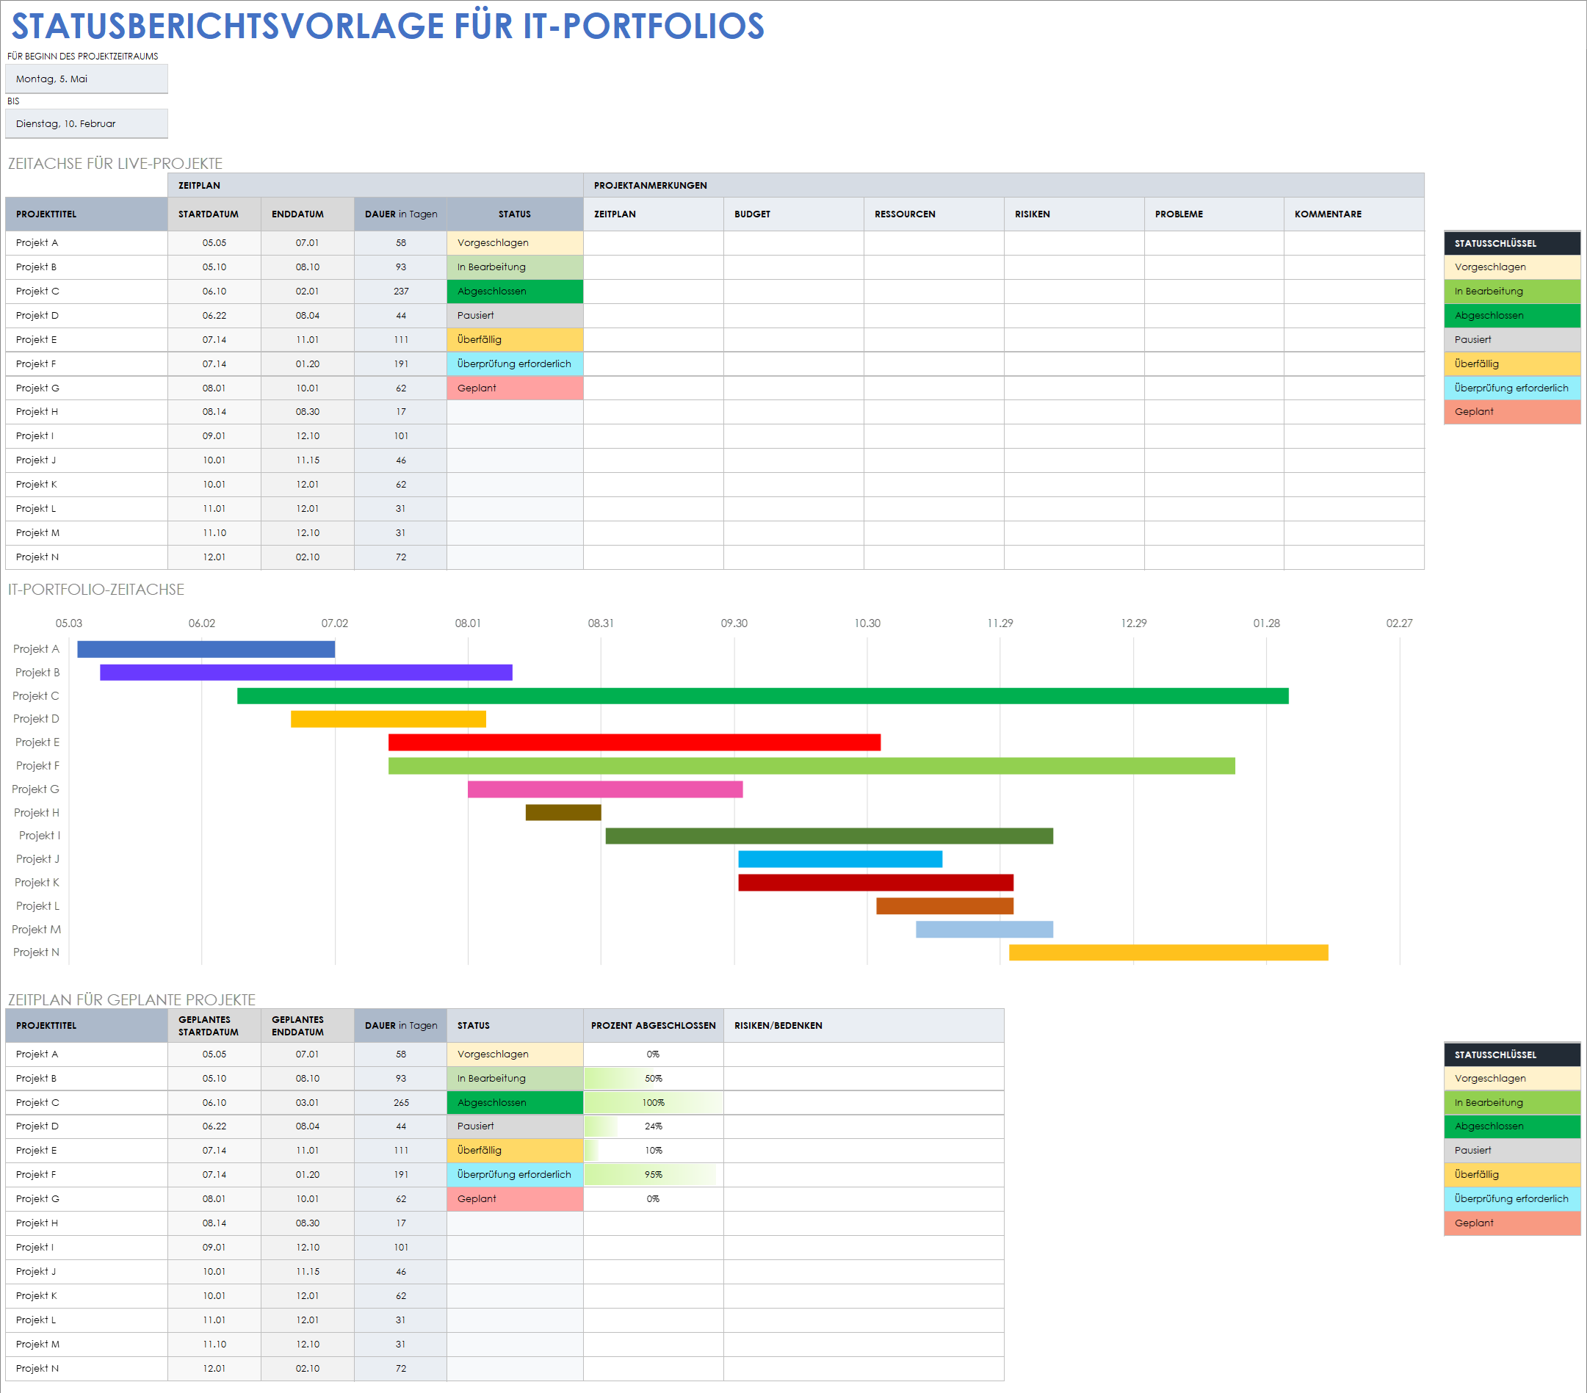Click the 'RESSOURCEN' column header

(934, 214)
